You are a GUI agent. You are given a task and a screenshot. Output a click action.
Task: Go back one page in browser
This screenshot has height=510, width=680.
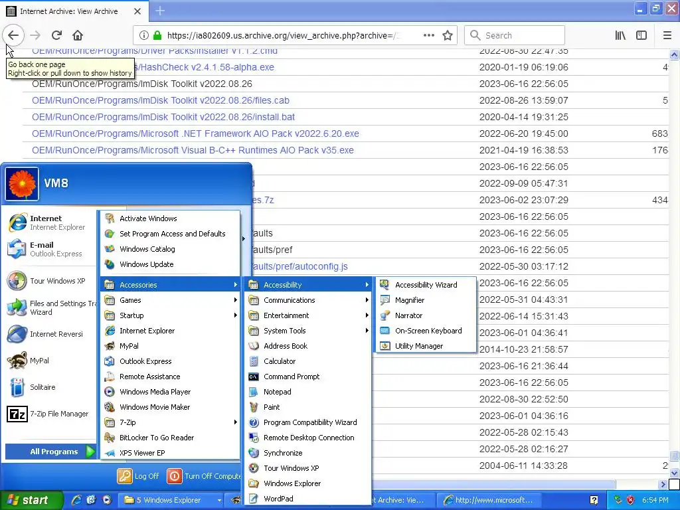13,35
